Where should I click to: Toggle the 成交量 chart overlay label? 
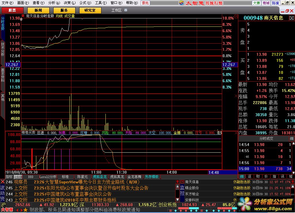[69, 16]
